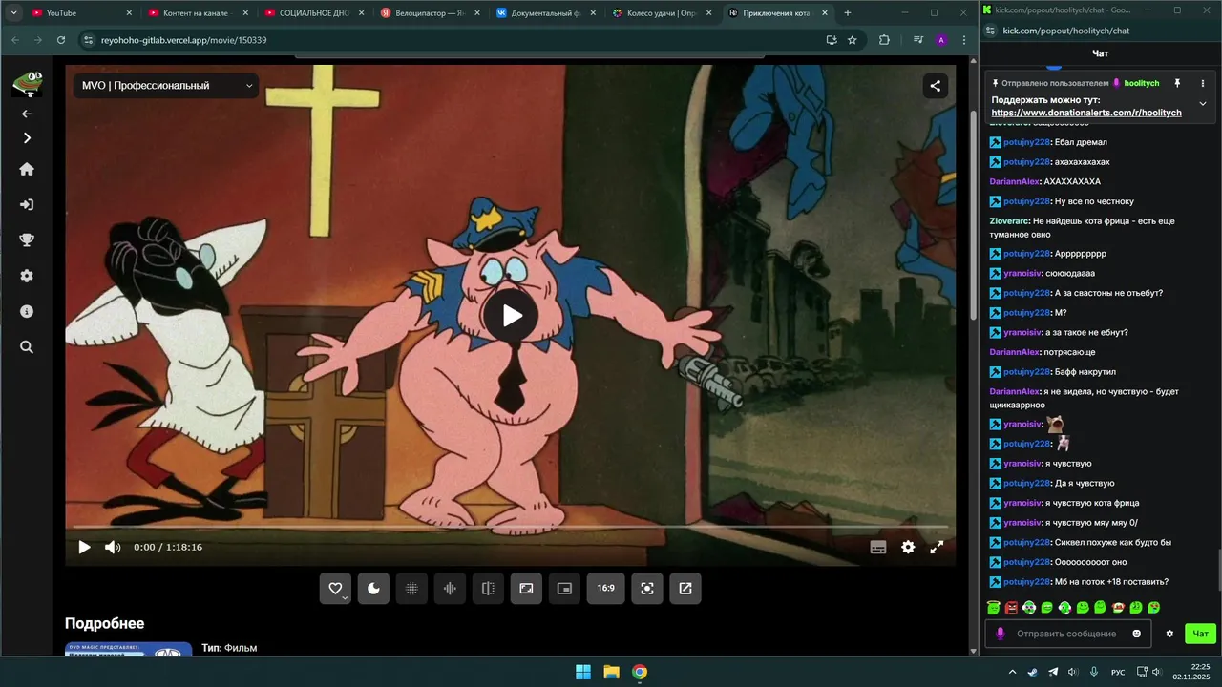
Task: Click the hoolitych username in pinned message
Action: pyautogui.click(x=1141, y=83)
